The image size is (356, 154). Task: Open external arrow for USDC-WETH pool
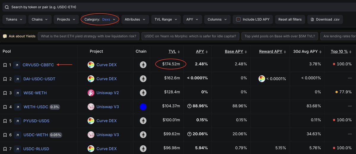[x=17, y=135]
